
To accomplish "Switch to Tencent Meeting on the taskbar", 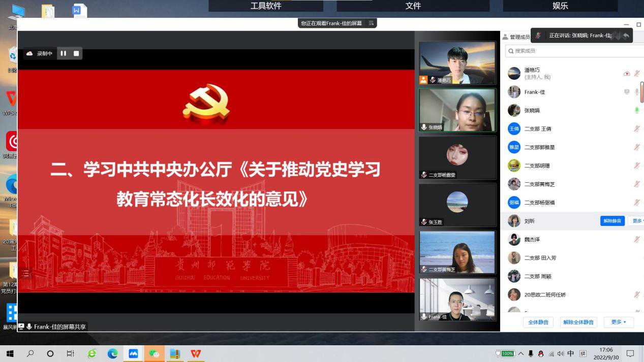I will (133, 353).
